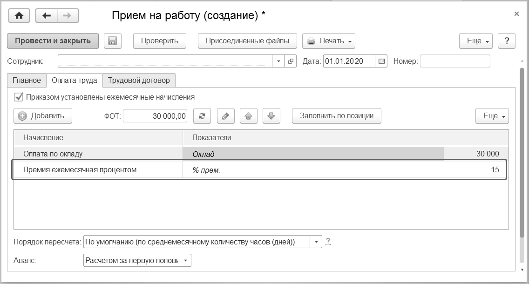Click Начисление column header
This screenshot has width=529, height=284.
(x=98, y=138)
